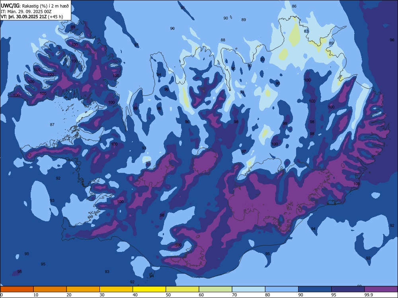398x298 pixels.
Task: Click the pale yellow 50–60 legend swatch
Action: click(x=182, y=289)
